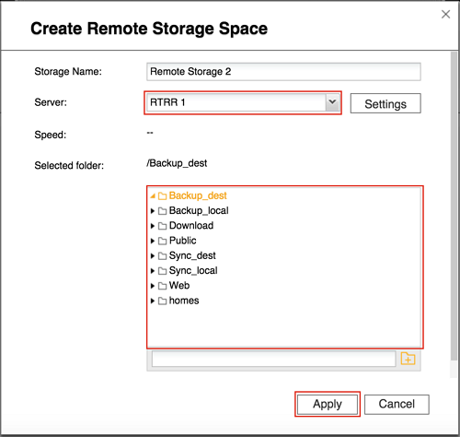460x437 pixels.
Task: Click the Web folder icon
Action: [x=162, y=286]
